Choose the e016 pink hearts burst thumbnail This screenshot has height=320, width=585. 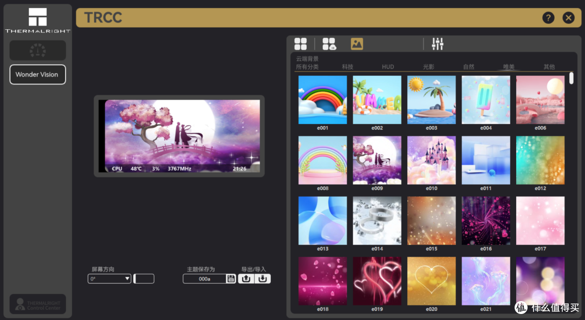(486, 221)
